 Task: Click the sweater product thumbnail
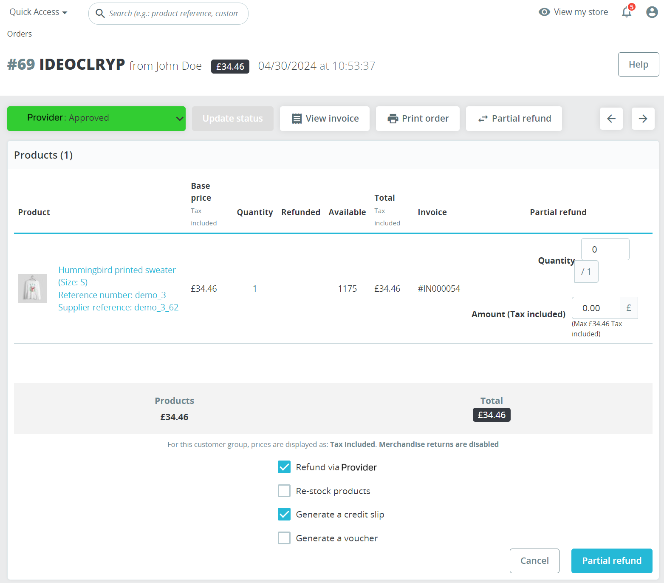click(x=32, y=288)
